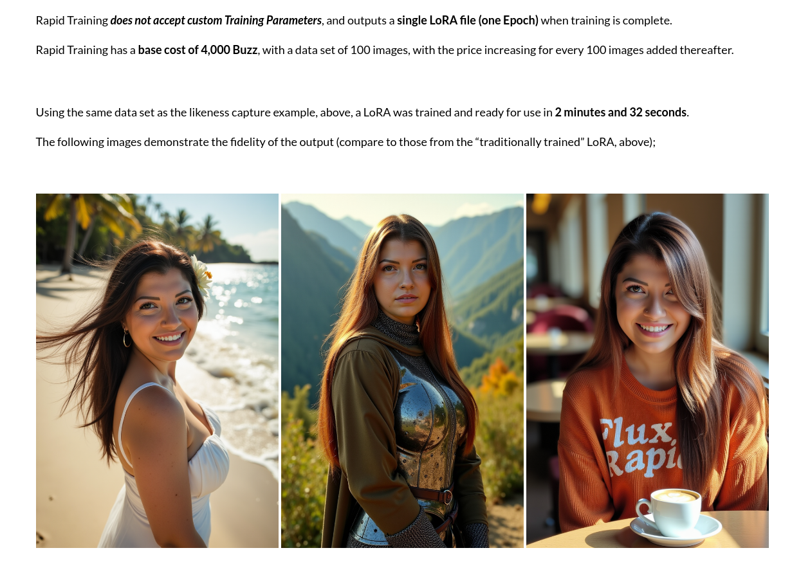Viewport: 792px width, 575px height.
Task: Click the hoop earring on beach woman
Action: point(127,338)
